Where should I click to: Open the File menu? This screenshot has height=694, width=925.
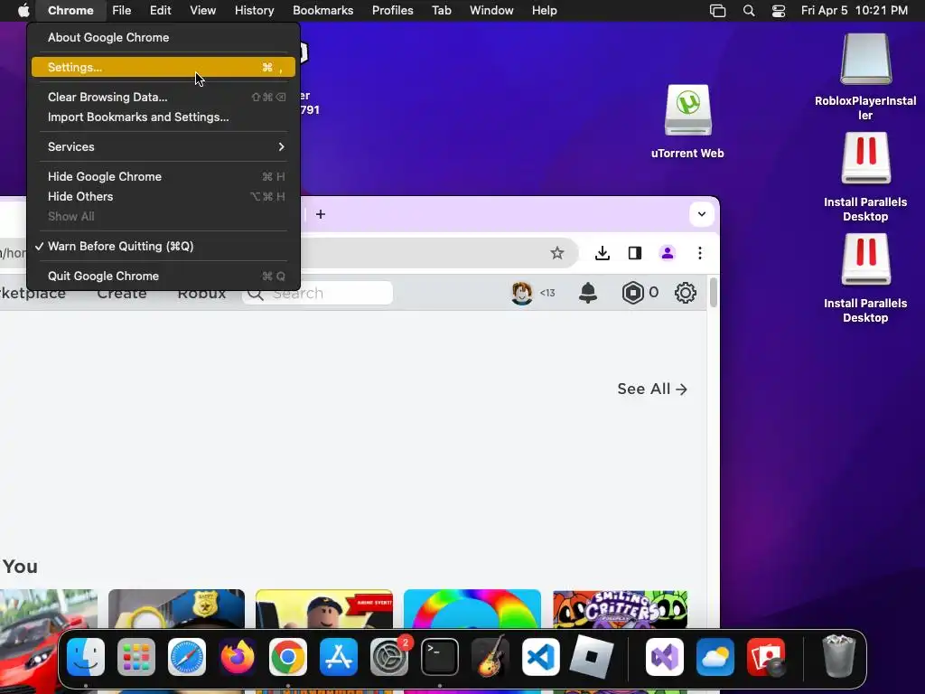point(122,10)
